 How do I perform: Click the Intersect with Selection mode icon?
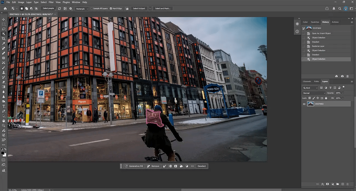click(37, 8)
